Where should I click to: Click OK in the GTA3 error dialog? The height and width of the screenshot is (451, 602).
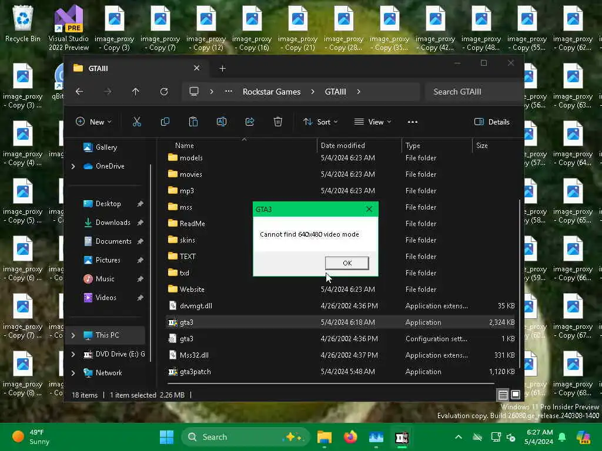click(x=347, y=263)
